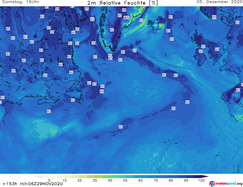
Task: Click color scale value '35'
Action: point(95,180)
